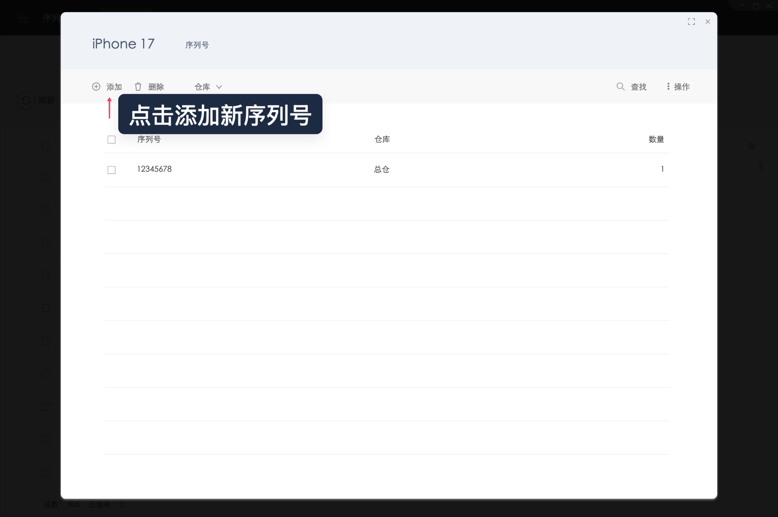The height and width of the screenshot is (517, 778).
Task: Click 删除 to delete selected serials
Action: (x=156, y=86)
